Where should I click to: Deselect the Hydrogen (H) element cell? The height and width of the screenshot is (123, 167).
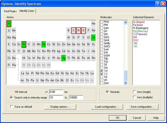9,24
